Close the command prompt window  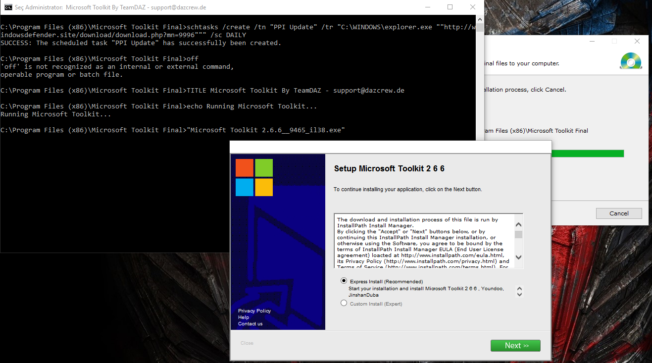(x=473, y=7)
